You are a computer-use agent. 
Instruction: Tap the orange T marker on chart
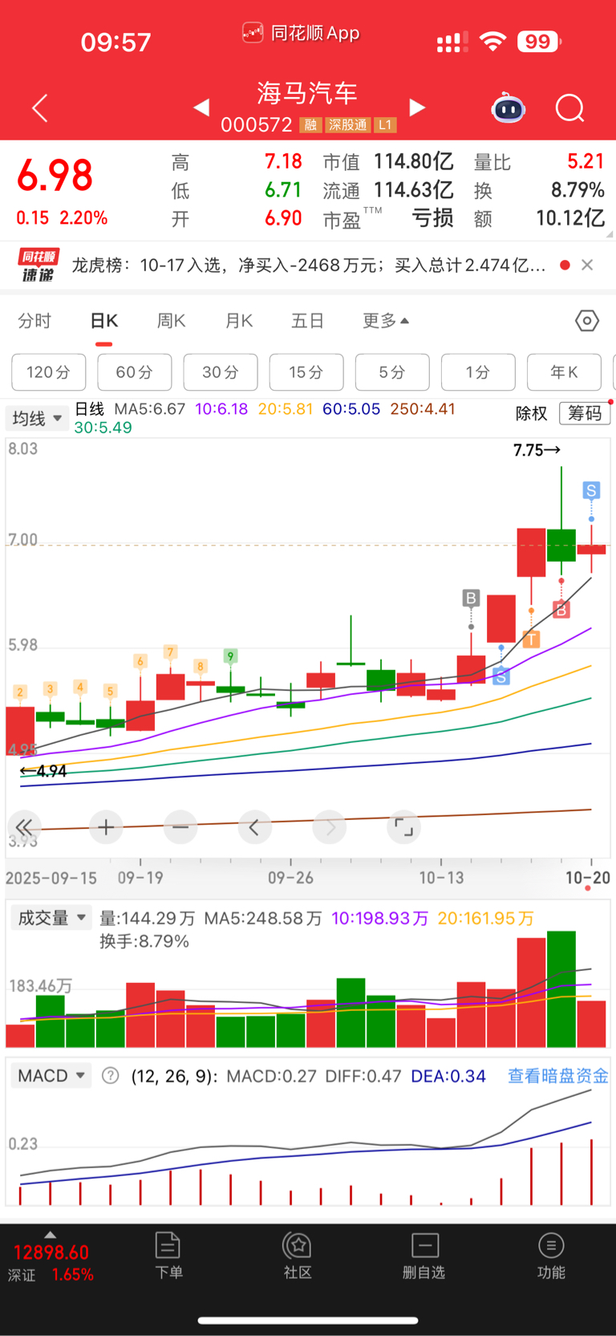tap(531, 640)
